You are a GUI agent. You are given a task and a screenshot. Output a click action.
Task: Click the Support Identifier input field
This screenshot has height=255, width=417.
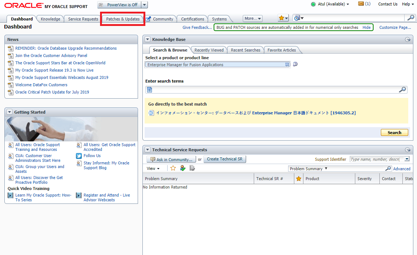377,159
